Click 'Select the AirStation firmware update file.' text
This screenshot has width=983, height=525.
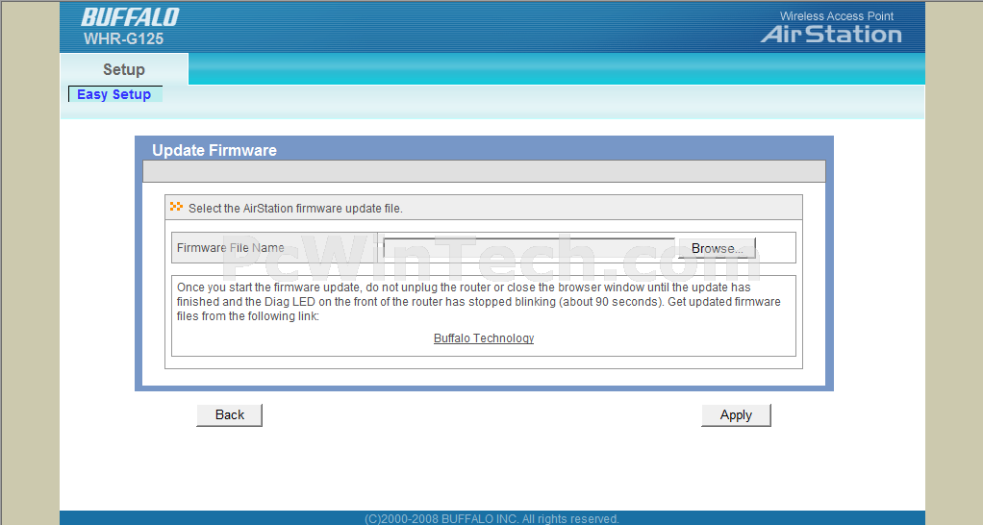pyautogui.click(x=295, y=209)
